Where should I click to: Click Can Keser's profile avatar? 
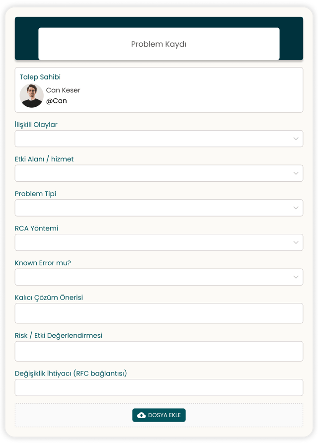tap(32, 95)
